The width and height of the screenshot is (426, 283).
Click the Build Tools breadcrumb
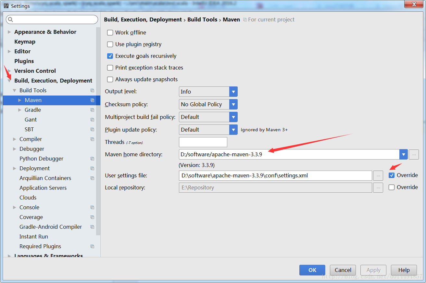(x=202, y=19)
